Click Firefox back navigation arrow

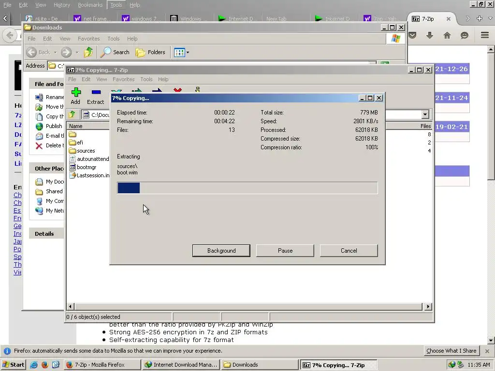[10, 35]
